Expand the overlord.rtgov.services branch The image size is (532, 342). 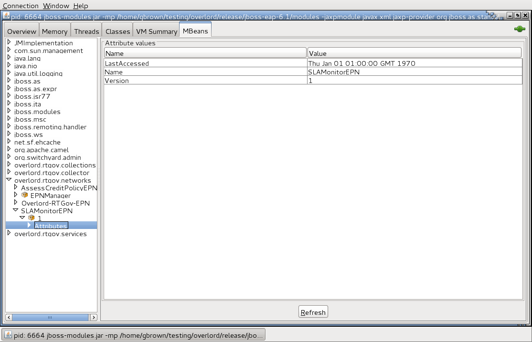tap(9, 233)
